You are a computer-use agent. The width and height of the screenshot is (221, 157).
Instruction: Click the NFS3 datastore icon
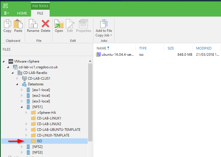tap(28, 152)
